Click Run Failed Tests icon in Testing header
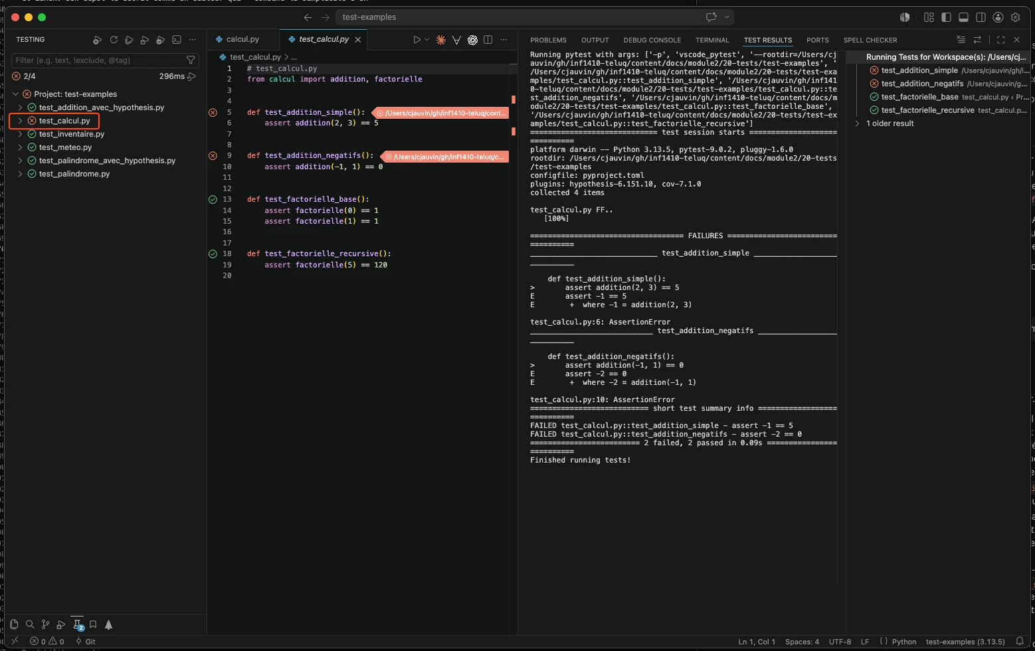 (x=98, y=40)
